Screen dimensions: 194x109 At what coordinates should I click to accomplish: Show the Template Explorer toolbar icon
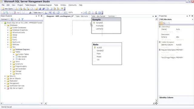pyautogui.click(x=58, y=9)
